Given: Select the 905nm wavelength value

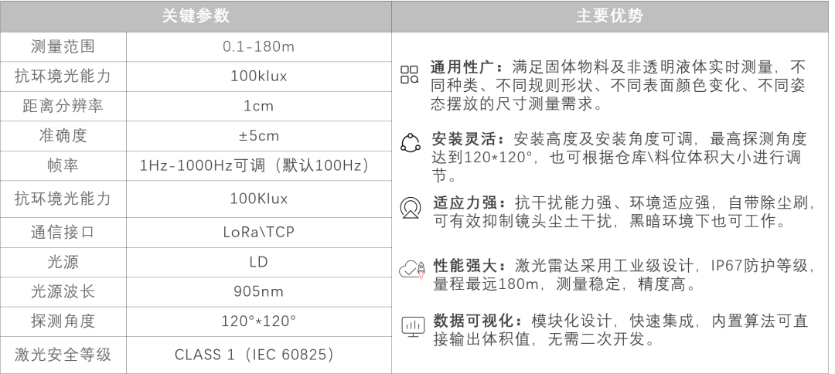Looking at the screenshot, I should [x=258, y=291].
